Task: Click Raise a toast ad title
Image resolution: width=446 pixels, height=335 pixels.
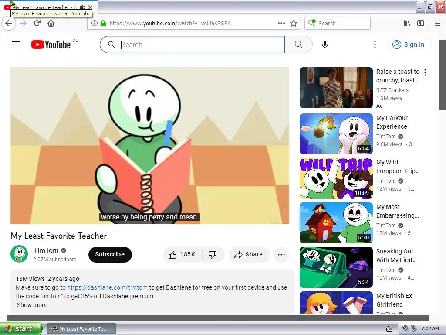Action: (x=398, y=76)
